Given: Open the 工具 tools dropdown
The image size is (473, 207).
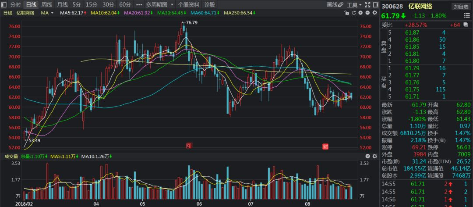Looking at the screenshot, I should point(354,4).
